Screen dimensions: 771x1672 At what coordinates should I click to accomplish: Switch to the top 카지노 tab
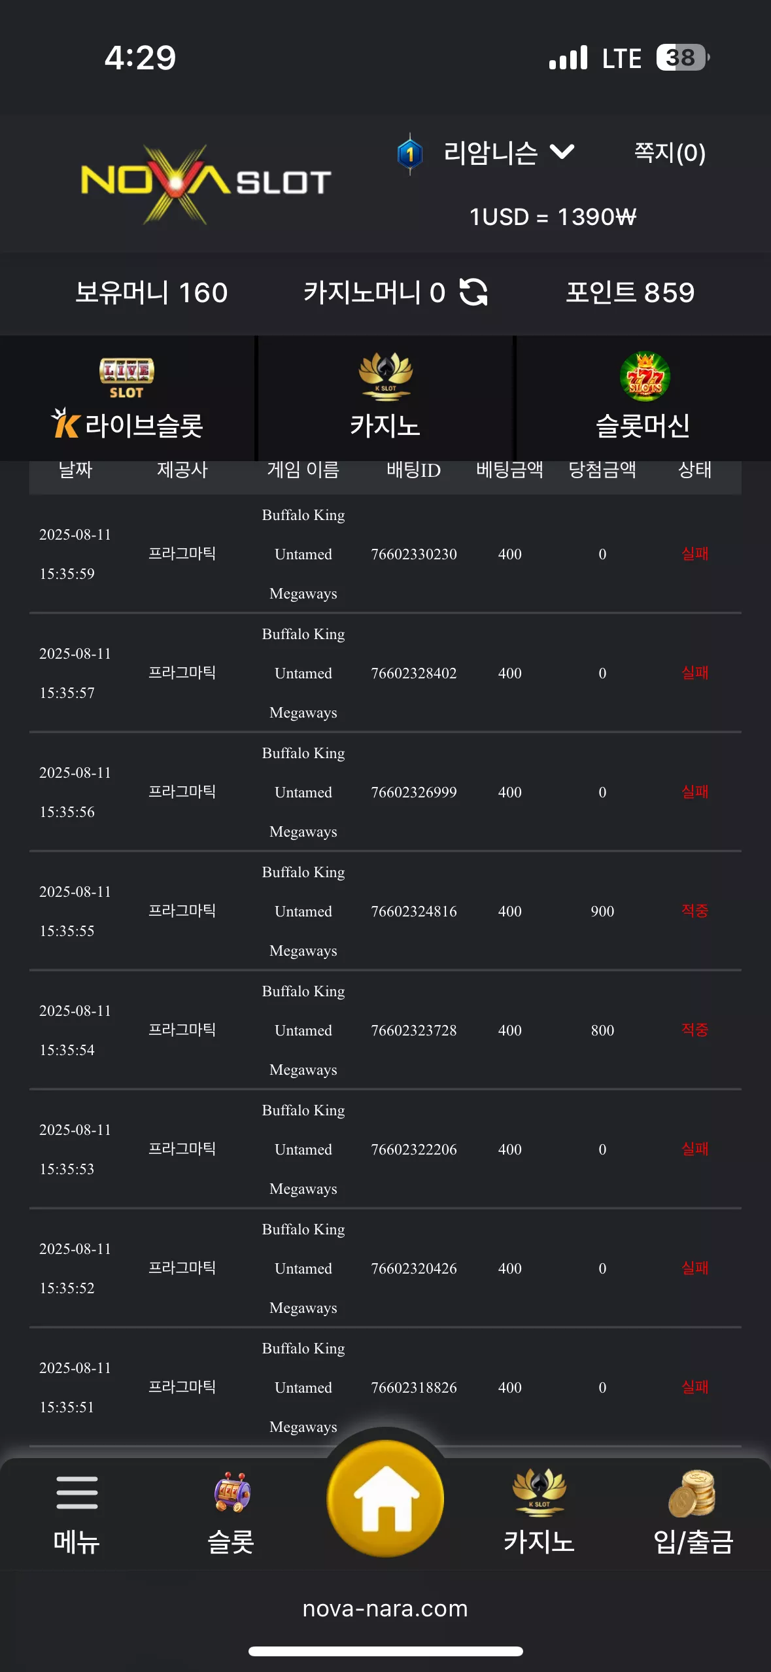click(x=385, y=398)
